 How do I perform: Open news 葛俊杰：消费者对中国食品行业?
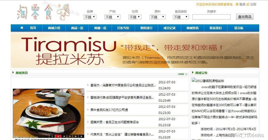point(123,85)
